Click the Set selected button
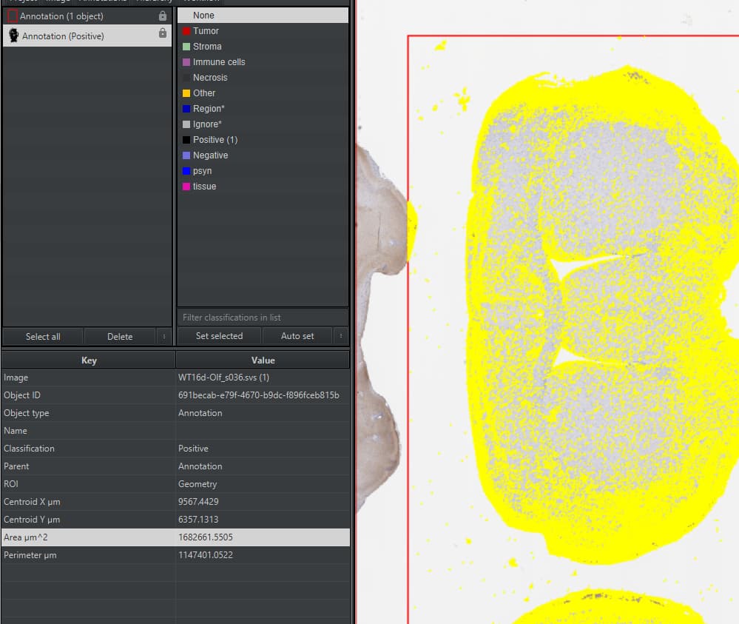The image size is (739, 624). pyautogui.click(x=219, y=336)
